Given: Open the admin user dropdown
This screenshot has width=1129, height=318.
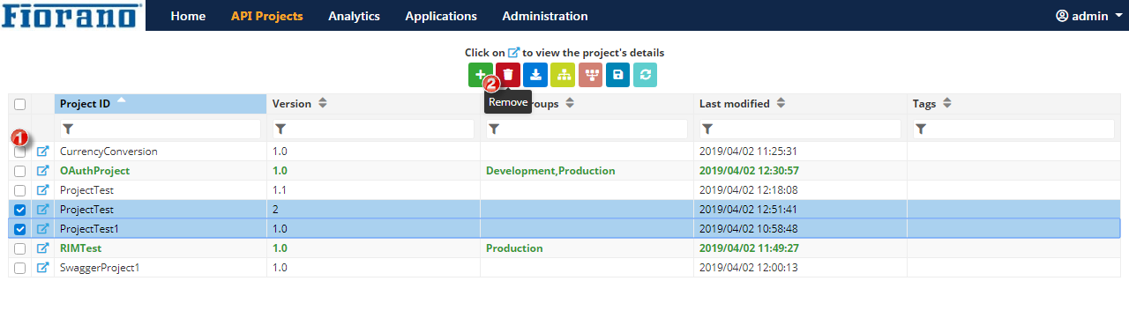Looking at the screenshot, I should pyautogui.click(x=1088, y=16).
